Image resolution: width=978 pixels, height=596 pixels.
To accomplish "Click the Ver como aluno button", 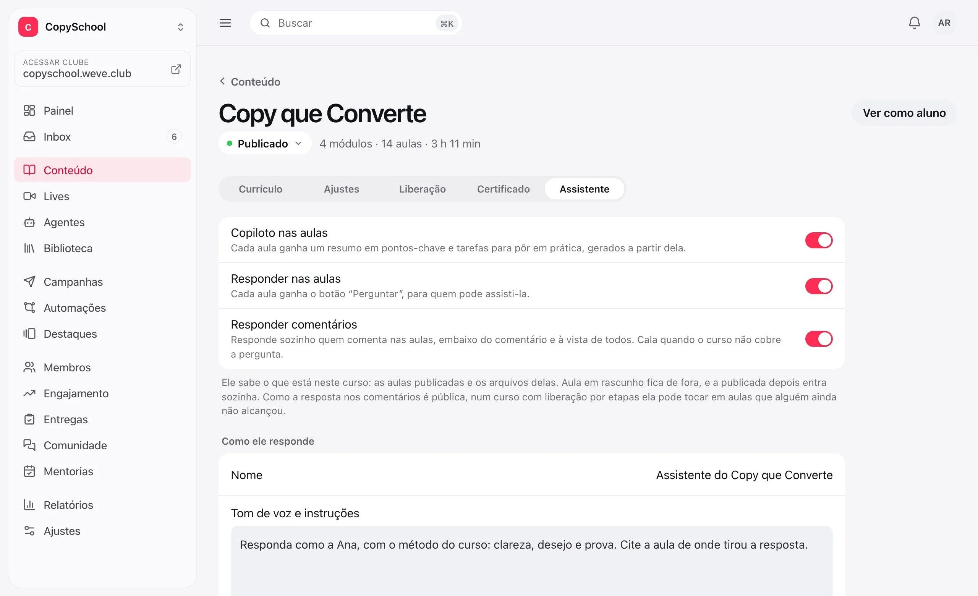I will (904, 113).
